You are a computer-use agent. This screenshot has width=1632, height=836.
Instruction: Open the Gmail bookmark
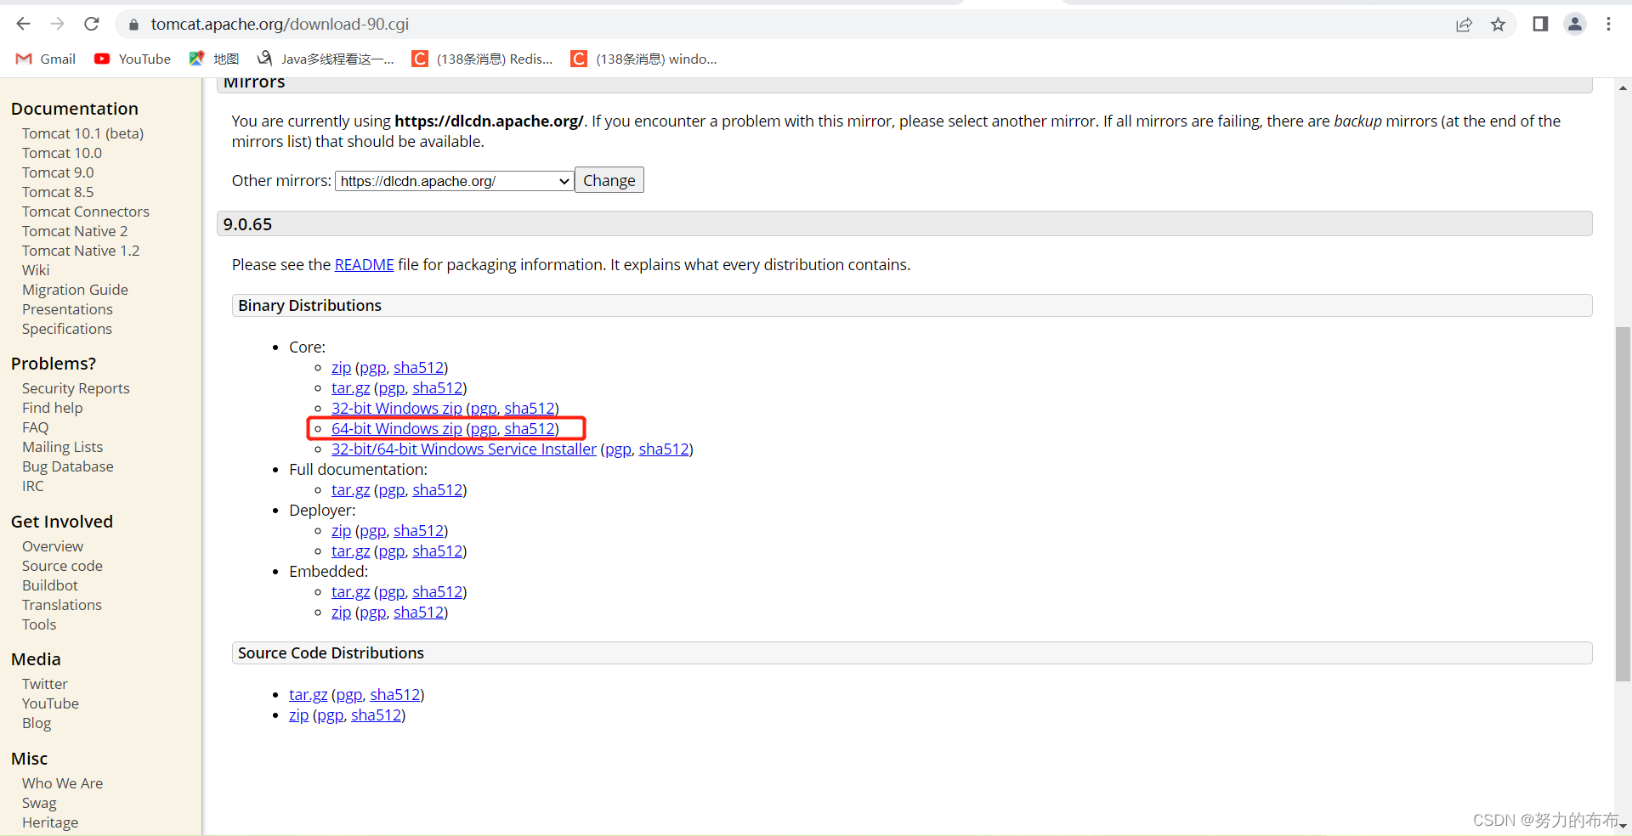[x=46, y=59]
